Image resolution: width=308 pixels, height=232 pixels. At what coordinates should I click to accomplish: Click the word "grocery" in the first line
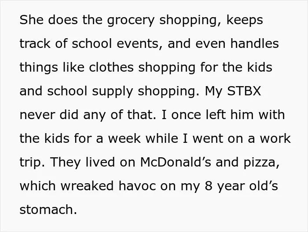click(x=131, y=20)
